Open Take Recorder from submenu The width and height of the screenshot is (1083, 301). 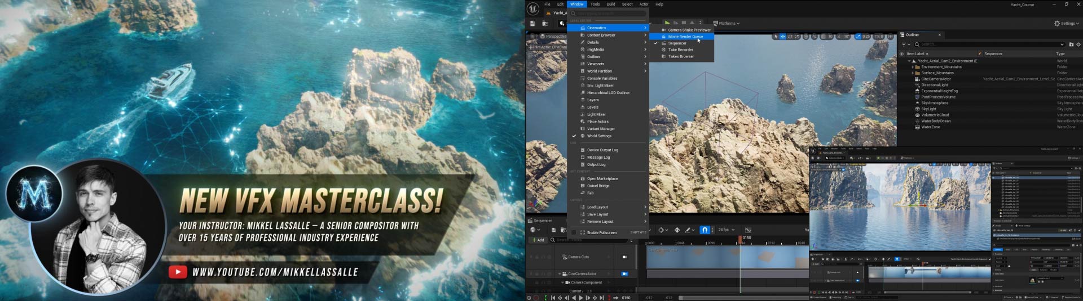[x=681, y=50]
